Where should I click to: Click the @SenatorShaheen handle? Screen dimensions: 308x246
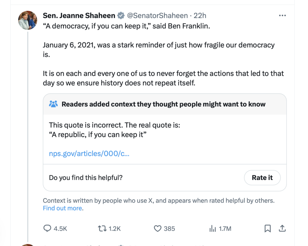[157, 16]
